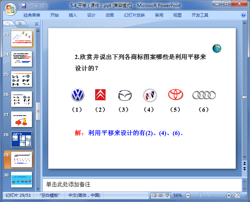Open the 动画 ribbon tab
This screenshot has height=202, width=250.
click(x=109, y=15)
